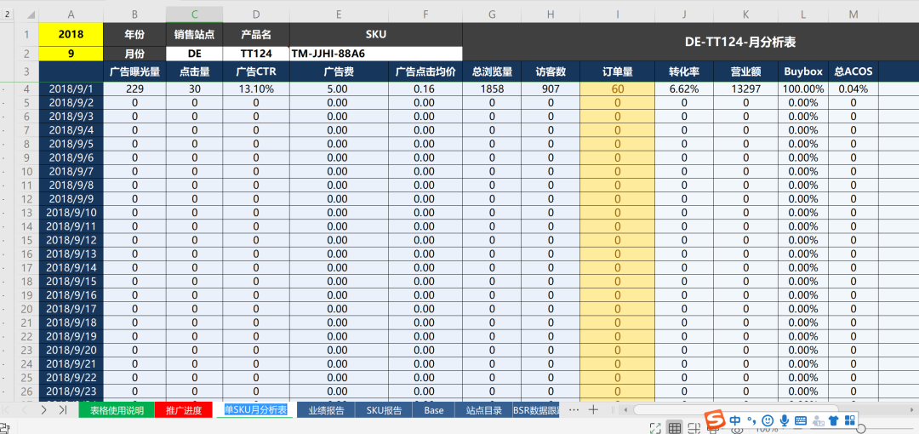
Task: Click the Sogou user account icon
Action: (818, 420)
